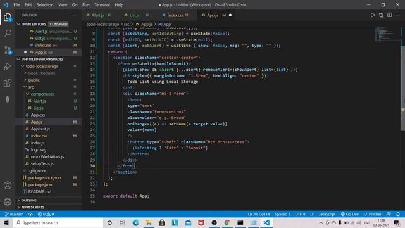Screen dimensions: 405x228
Task: Open editor More Actions ellipsis
Action: click(x=398, y=15)
